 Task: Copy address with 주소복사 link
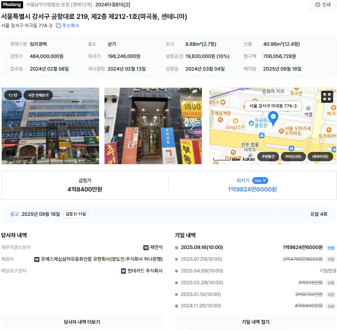[68, 26]
